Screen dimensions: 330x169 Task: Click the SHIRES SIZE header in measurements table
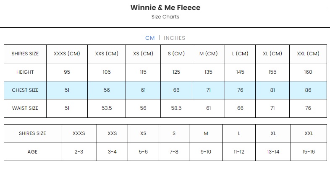(x=25, y=54)
